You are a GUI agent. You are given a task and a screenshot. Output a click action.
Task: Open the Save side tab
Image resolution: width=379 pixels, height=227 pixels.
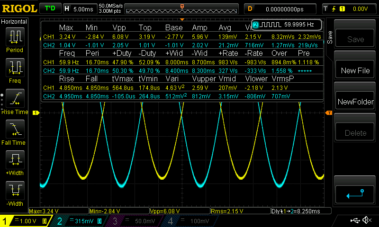[x=330, y=37]
